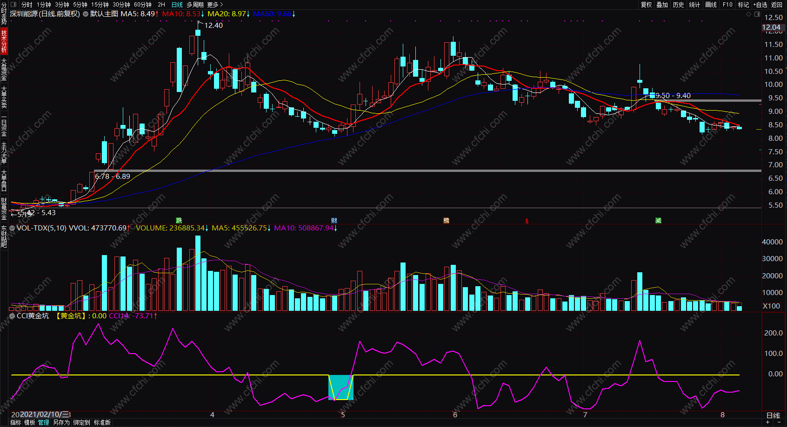This screenshot has width=787, height=427.
Task: Click the 绑定到 bind-to button
Action: click(x=82, y=422)
